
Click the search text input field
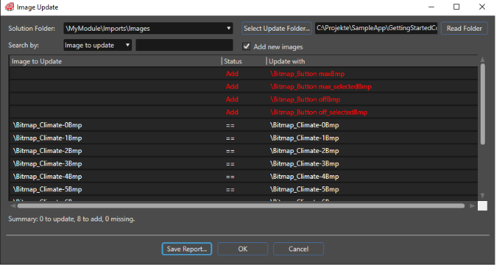coord(184,45)
